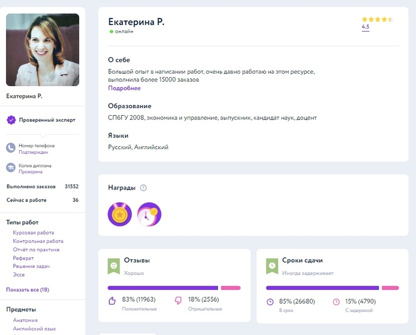Click the green smiley bookmark icon in Отзывы
This screenshot has width=416, height=335.
click(114, 266)
